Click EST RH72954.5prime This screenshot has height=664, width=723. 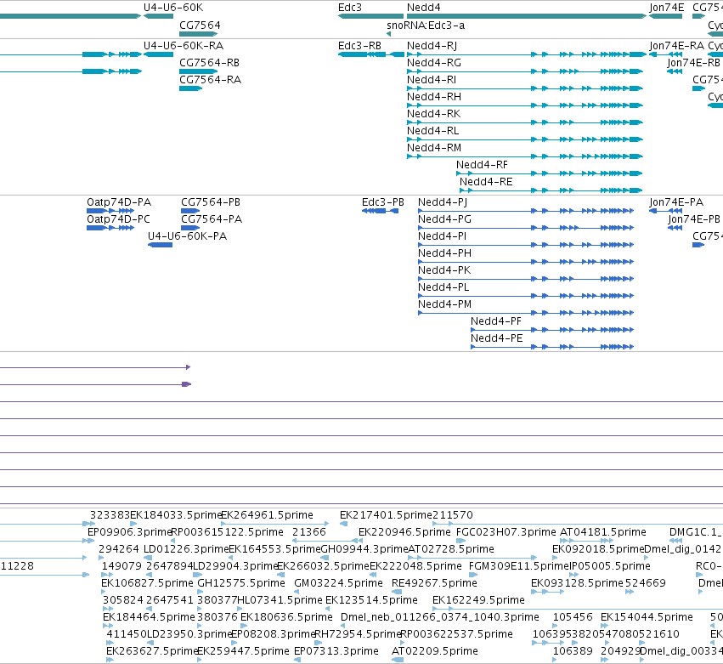click(x=318, y=643)
